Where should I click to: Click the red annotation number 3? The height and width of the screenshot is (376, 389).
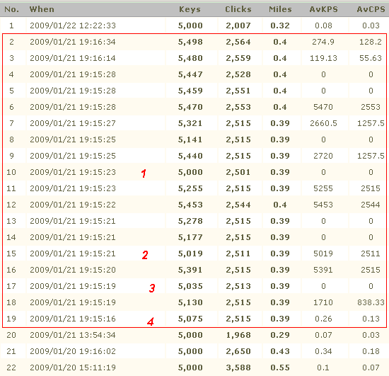coord(152,287)
